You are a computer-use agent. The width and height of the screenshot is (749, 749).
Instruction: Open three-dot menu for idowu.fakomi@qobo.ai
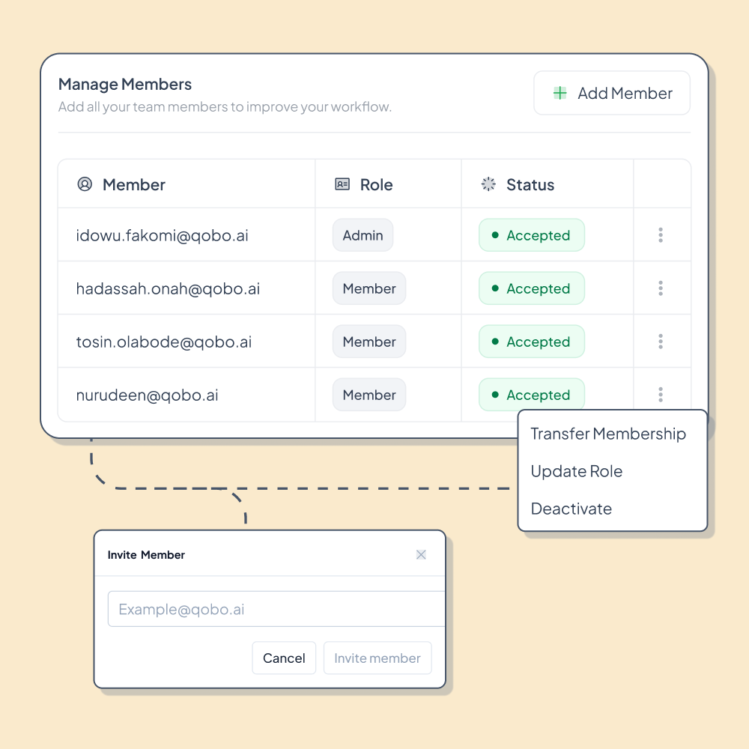661,235
